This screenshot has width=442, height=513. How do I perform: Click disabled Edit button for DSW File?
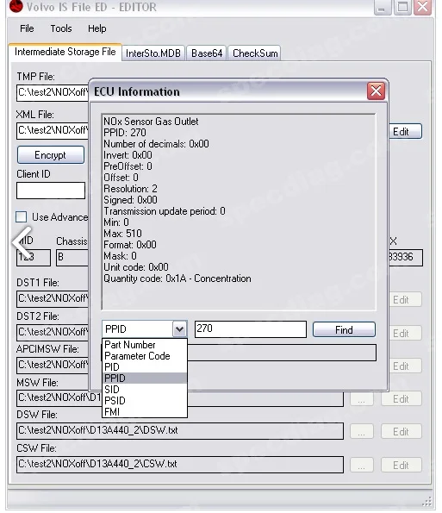pos(402,432)
